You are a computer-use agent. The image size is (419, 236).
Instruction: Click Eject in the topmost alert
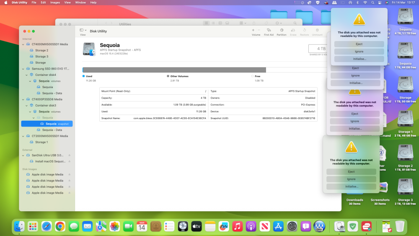[x=359, y=44]
